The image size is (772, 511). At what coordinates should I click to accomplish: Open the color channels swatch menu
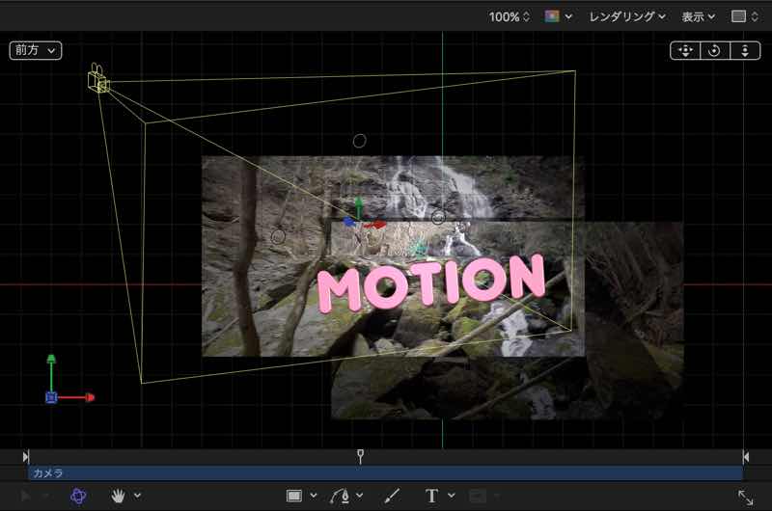pyautogui.click(x=558, y=16)
